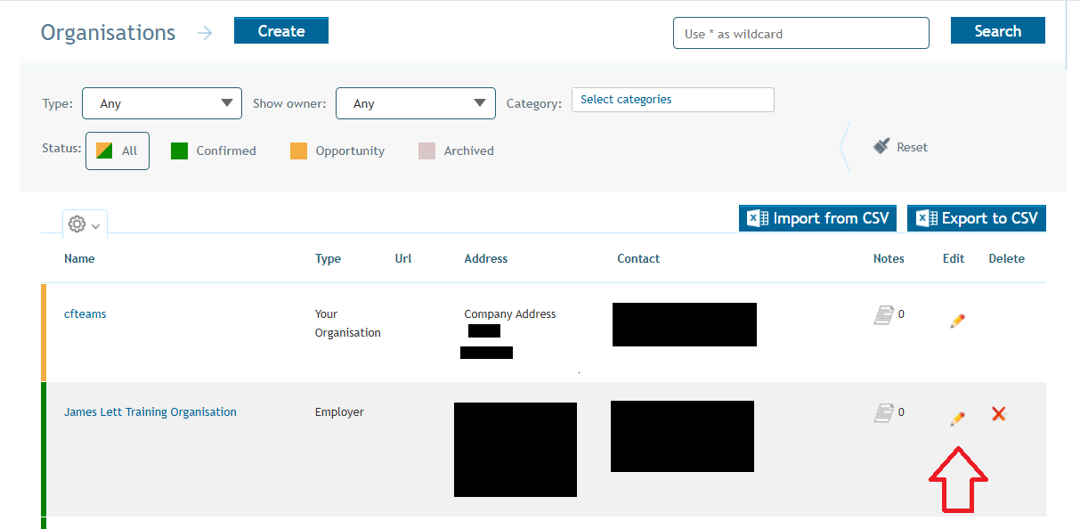Open notes icon in cfteams row
Image resolution: width=1080 pixels, height=529 pixels.
[883, 314]
